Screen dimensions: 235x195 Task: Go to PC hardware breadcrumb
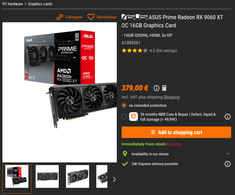(13, 4)
